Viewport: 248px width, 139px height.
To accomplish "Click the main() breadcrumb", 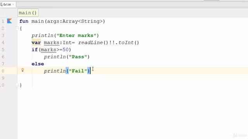I will point(28,13).
